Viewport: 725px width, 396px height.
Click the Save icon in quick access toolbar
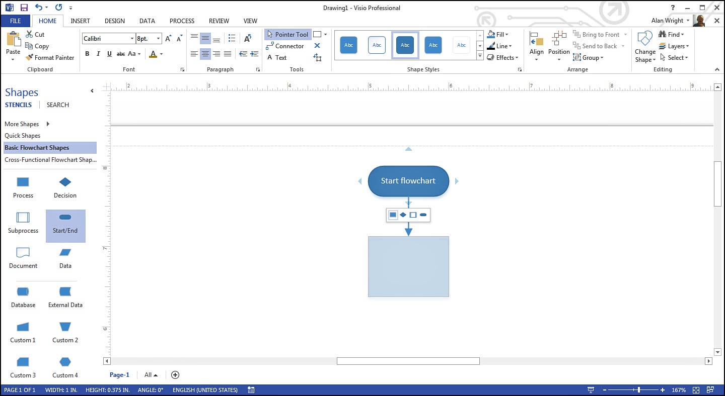tap(24, 8)
